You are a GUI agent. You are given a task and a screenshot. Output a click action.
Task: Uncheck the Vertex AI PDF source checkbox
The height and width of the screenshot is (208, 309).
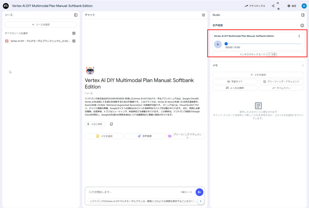tap(74, 41)
